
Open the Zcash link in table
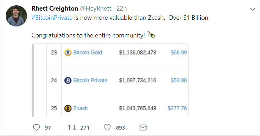click(80, 108)
